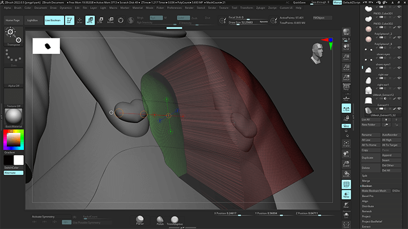The width and height of the screenshot is (408, 229).
Task: Toggle PolyFrame display button
Action: point(346,184)
